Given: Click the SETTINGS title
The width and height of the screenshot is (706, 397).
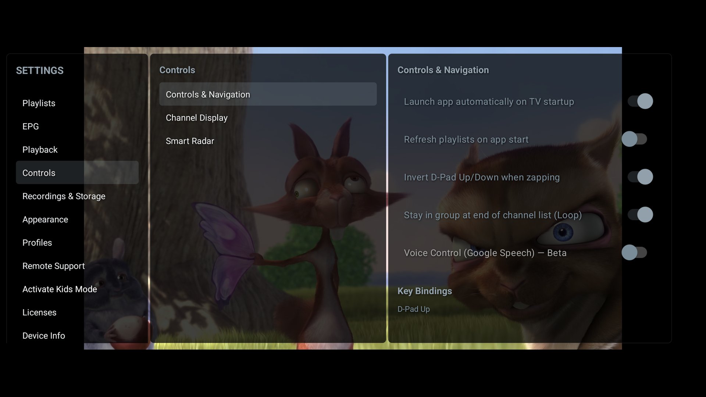Looking at the screenshot, I should 40,70.
